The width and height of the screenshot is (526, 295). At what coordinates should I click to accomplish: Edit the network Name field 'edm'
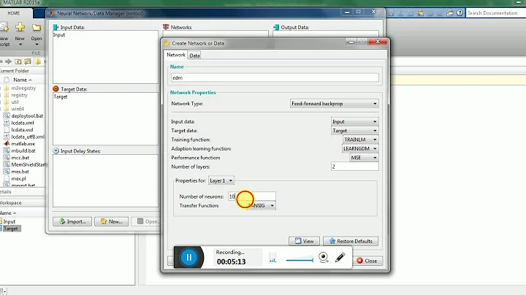pos(275,77)
